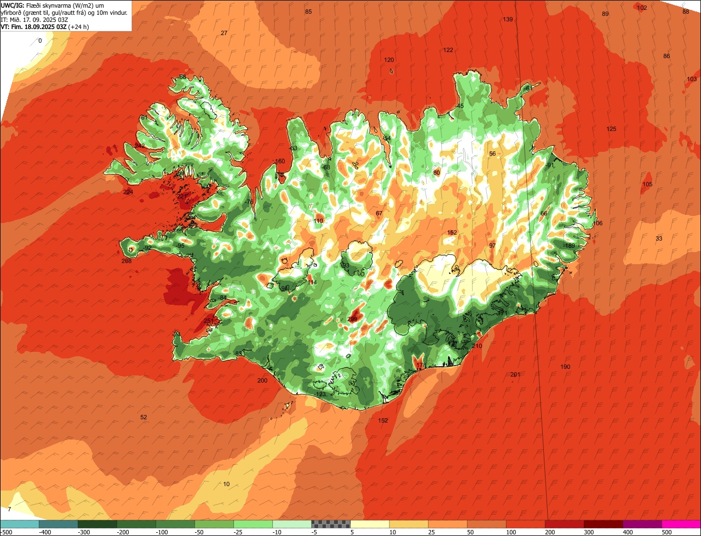Click the '178' value on the map

[421, 365]
